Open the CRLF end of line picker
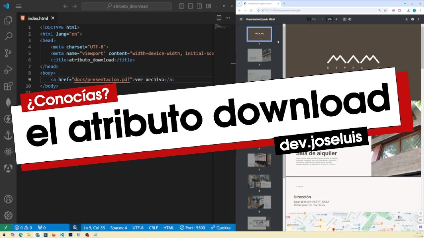Image resolution: width=424 pixels, height=238 pixels. (x=153, y=228)
